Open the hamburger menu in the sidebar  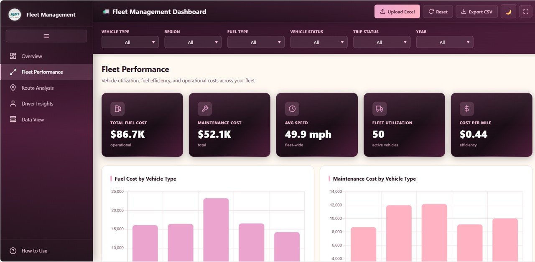pos(46,36)
